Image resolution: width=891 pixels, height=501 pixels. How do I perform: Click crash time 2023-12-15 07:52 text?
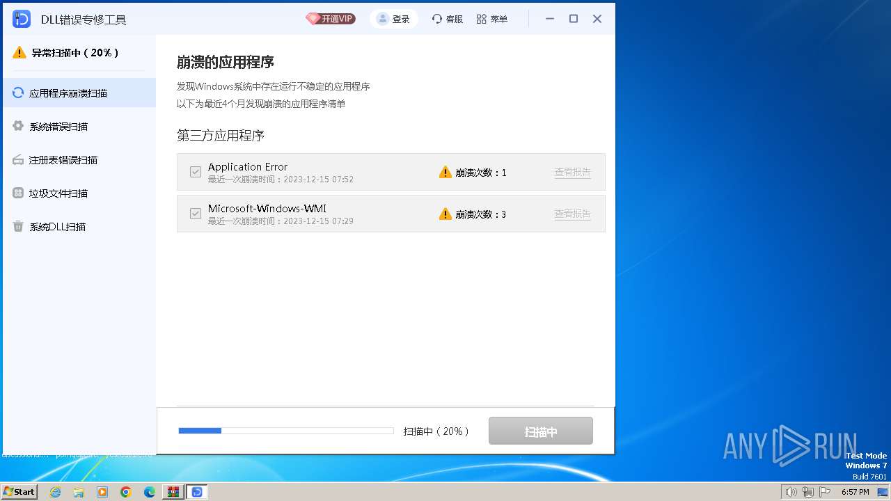[x=281, y=180]
